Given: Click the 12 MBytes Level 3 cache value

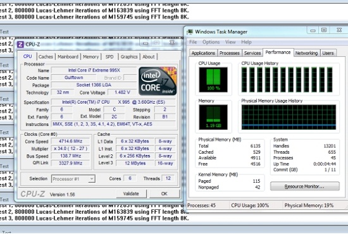Looking at the screenshot, I should coord(135,163).
